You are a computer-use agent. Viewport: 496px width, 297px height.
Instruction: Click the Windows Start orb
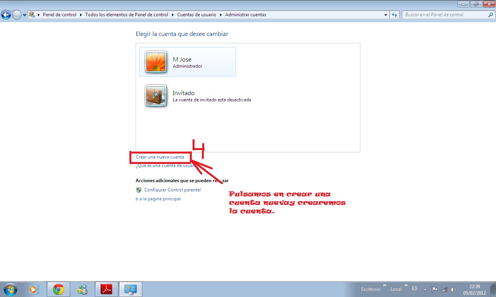(x=10, y=289)
